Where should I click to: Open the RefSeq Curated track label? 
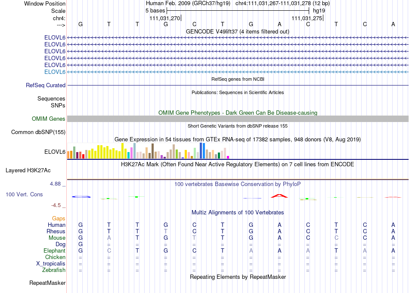(x=46, y=85)
